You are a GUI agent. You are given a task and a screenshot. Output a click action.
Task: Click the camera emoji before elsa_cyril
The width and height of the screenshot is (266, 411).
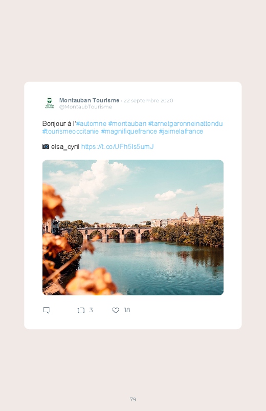46,146
